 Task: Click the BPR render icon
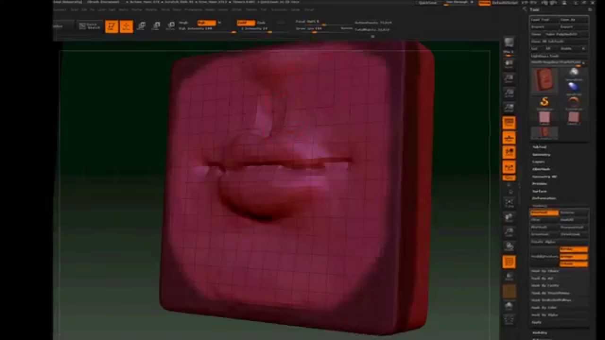[509, 42]
